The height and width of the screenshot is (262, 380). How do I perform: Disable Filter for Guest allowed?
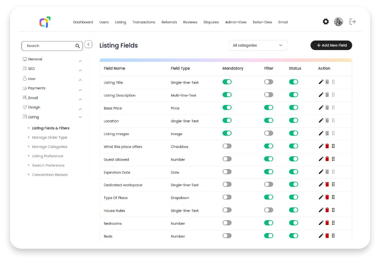[x=269, y=159]
